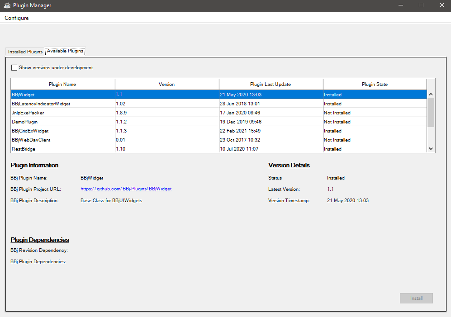Select the JnlpExePacker plugin row
451x317 pixels.
coord(218,113)
